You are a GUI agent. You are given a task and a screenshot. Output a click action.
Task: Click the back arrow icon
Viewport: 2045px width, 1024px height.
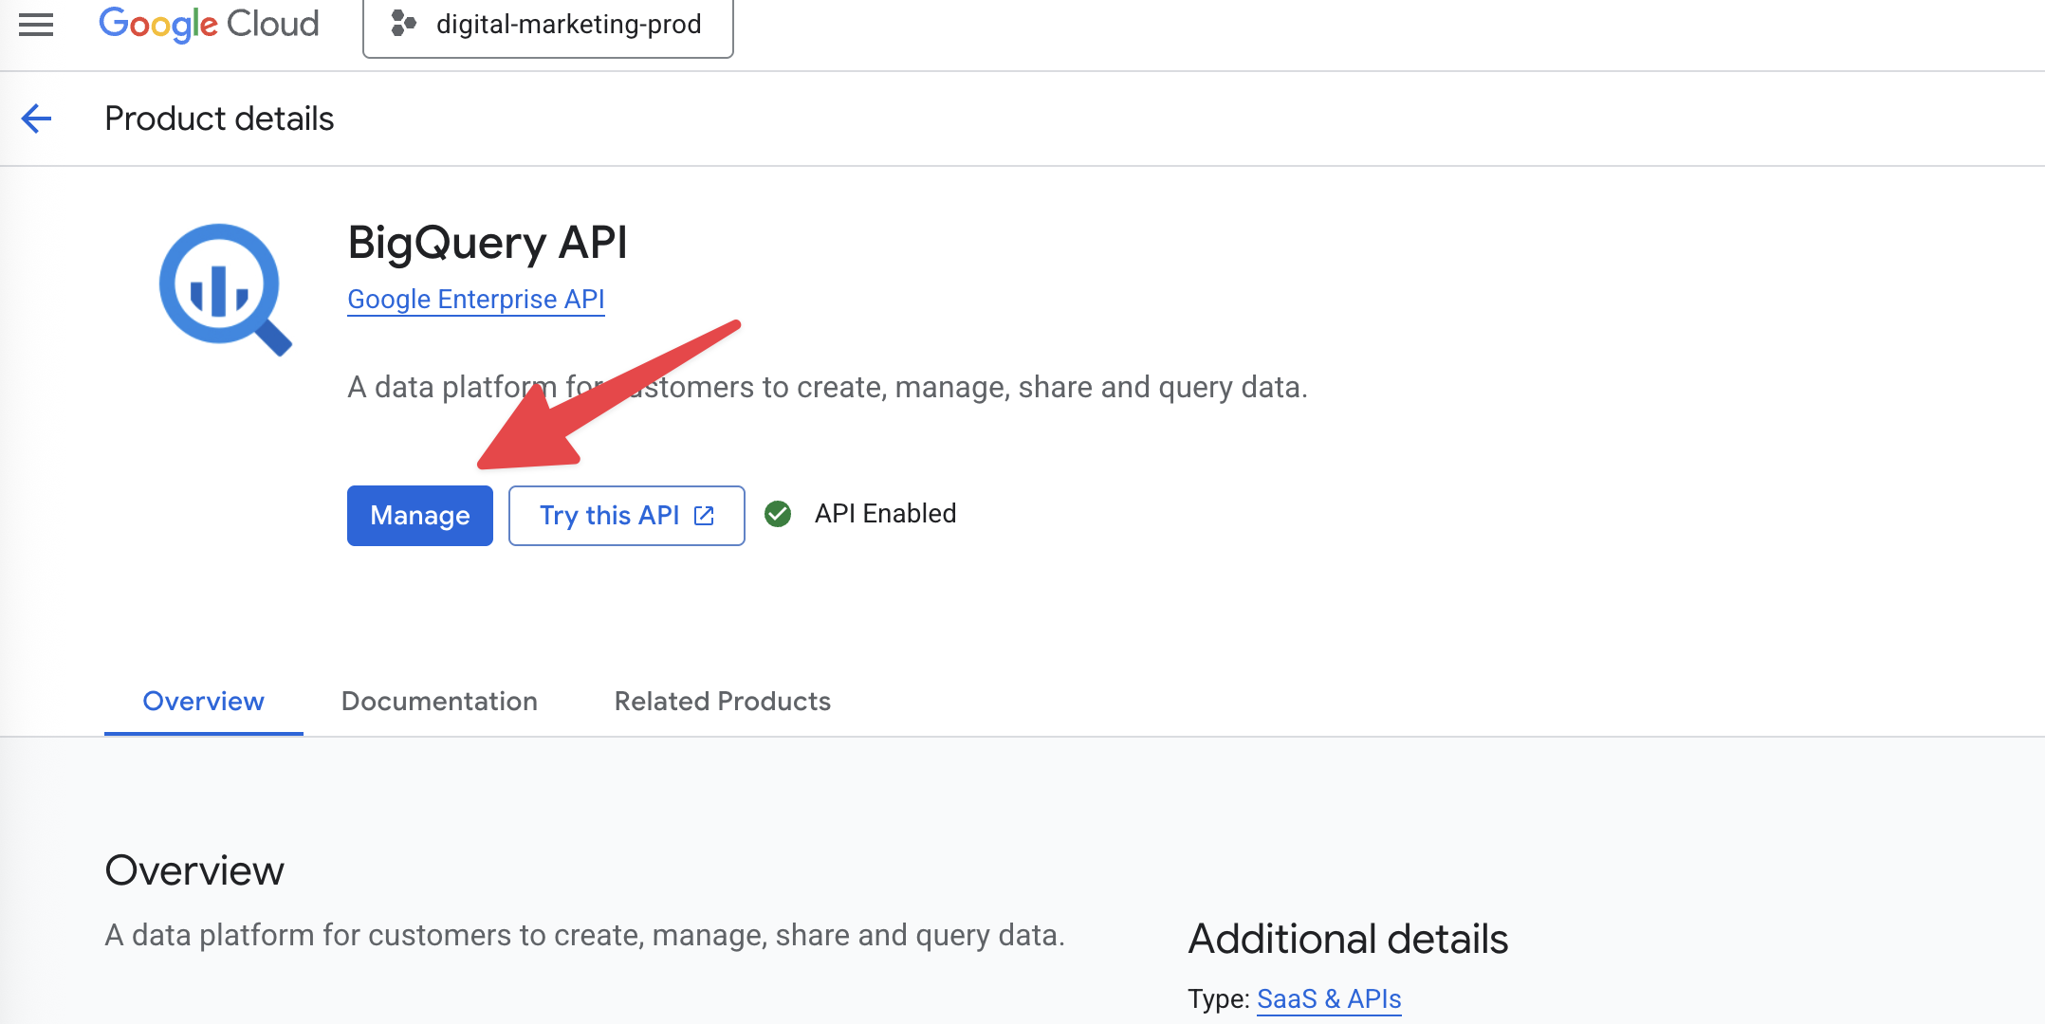tap(36, 119)
